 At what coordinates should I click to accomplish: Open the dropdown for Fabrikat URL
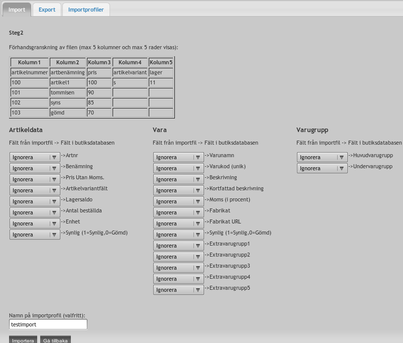[x=178, y=223]
